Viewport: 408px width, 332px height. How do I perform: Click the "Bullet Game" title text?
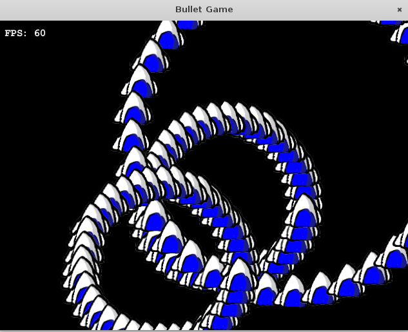click(204, 10)
